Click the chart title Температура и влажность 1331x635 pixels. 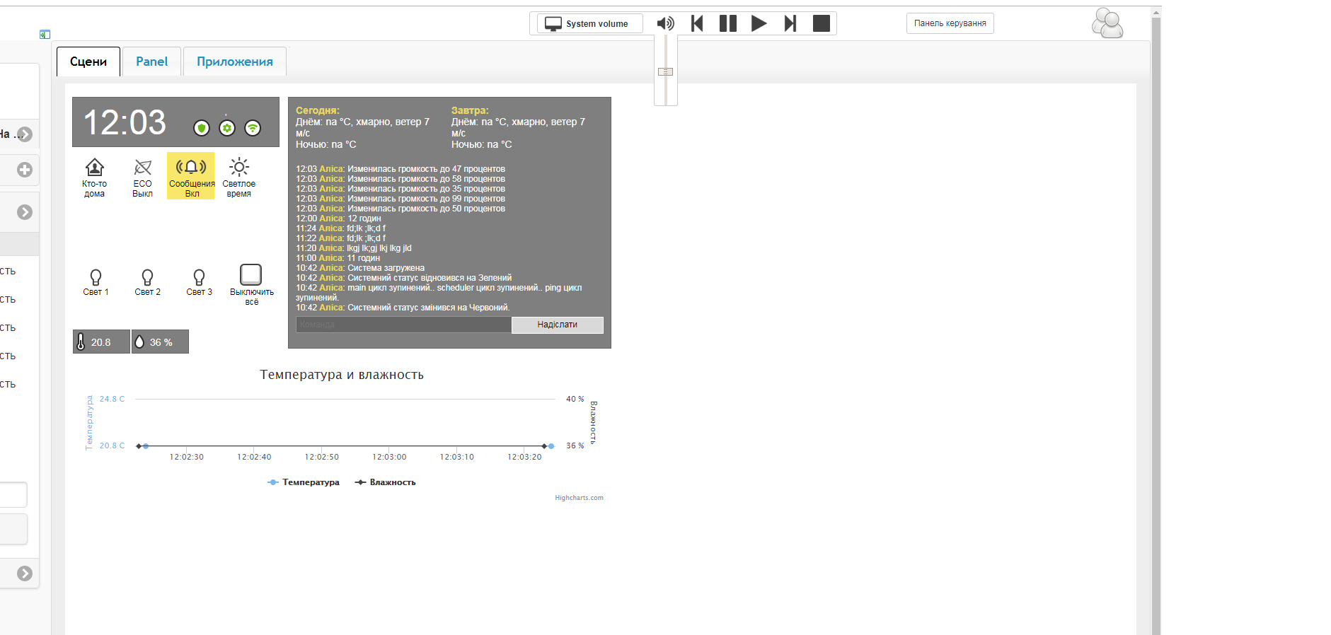[342, 375]
